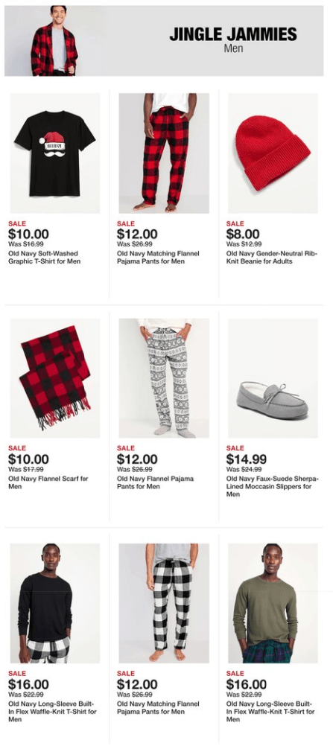The width and height of the screenshot is (333, 746).
Task: Open the Jingle Jammies Men banner
Action: coord(164,41)
